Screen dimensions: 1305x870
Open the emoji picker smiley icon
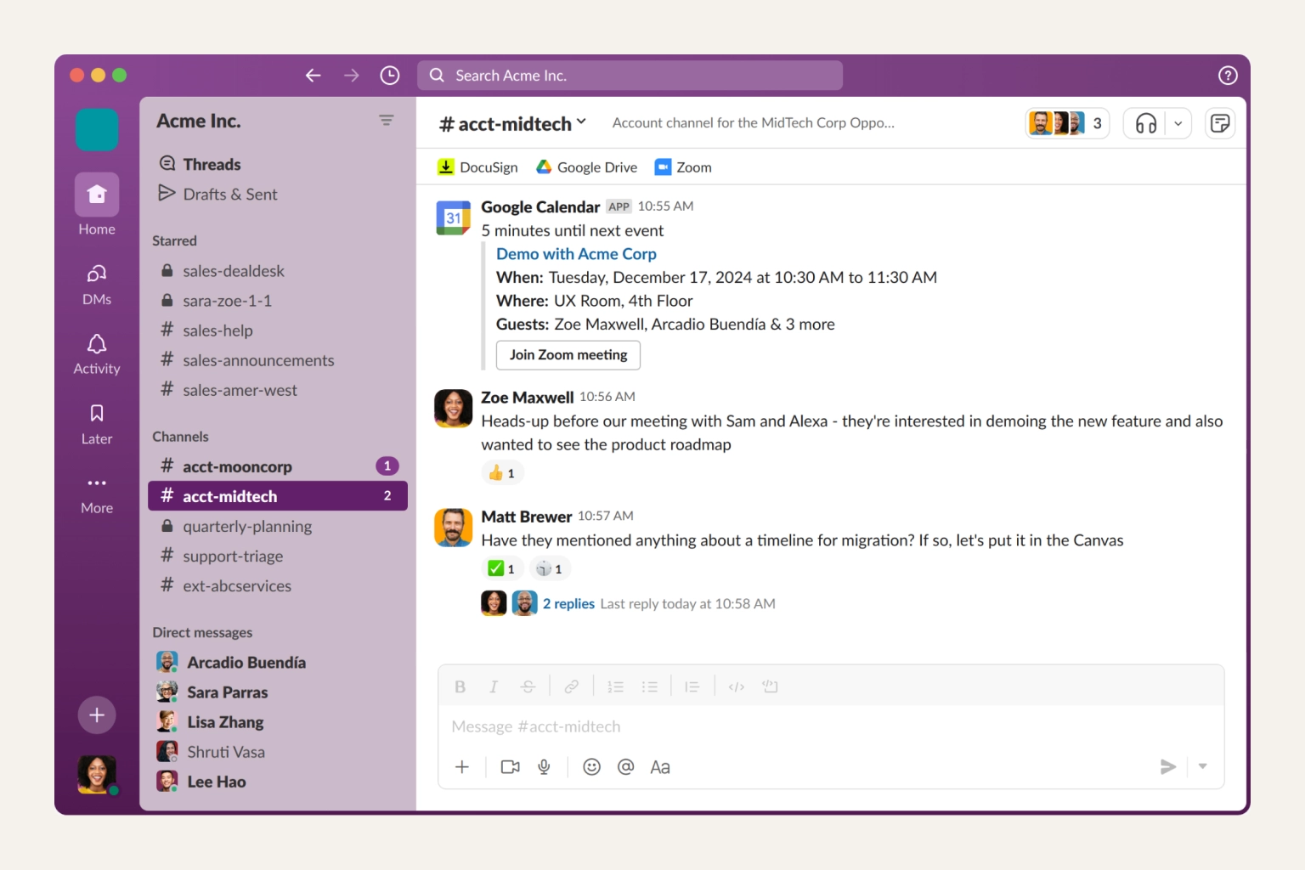[x=592, y=767]
